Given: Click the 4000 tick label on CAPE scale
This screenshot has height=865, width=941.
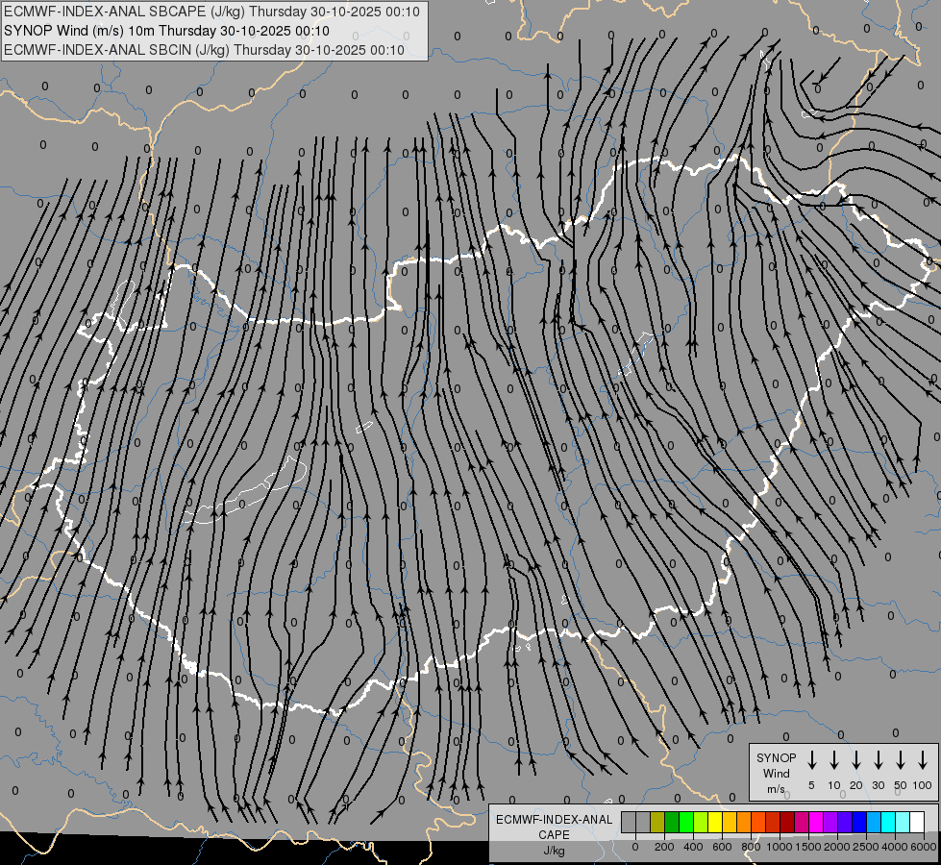Looking at the screenshot, I should click(x=895, y=847).
